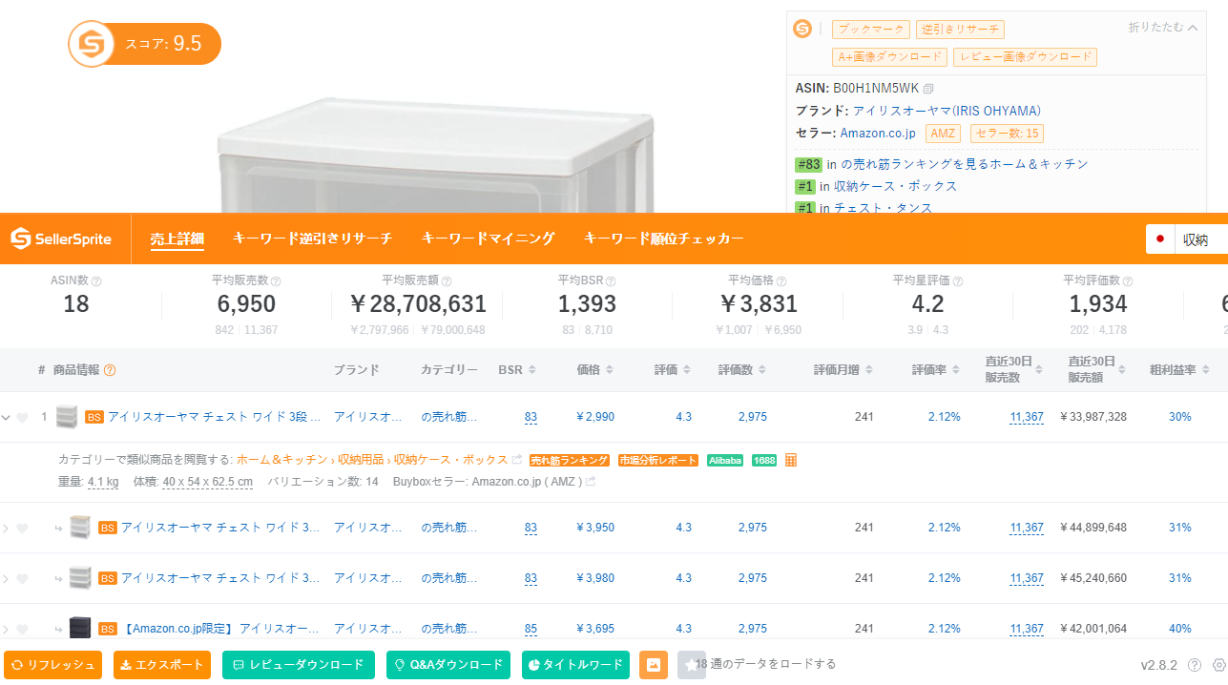Click the タイトルワード button
Viewport: 1228px width, 685px height.
(575, 665)
